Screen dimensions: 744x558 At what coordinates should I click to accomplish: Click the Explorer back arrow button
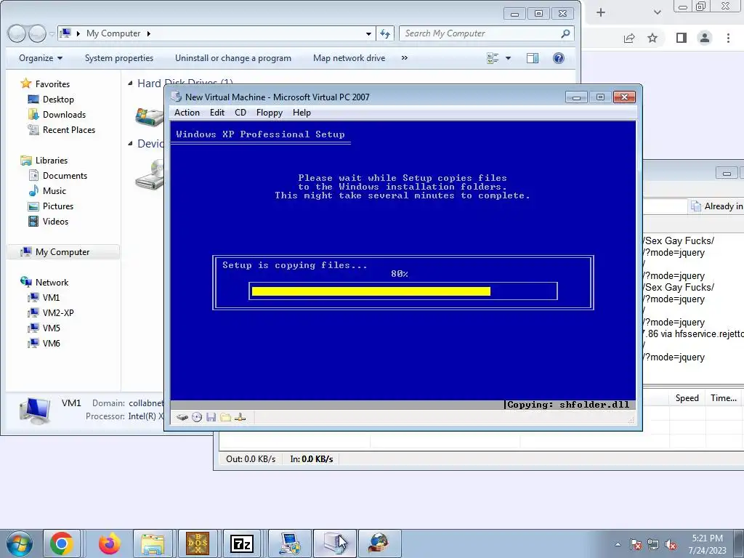(x=17, y=33)
